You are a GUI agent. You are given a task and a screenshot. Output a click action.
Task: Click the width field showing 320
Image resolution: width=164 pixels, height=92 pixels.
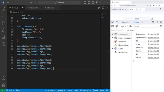point(132,9)
